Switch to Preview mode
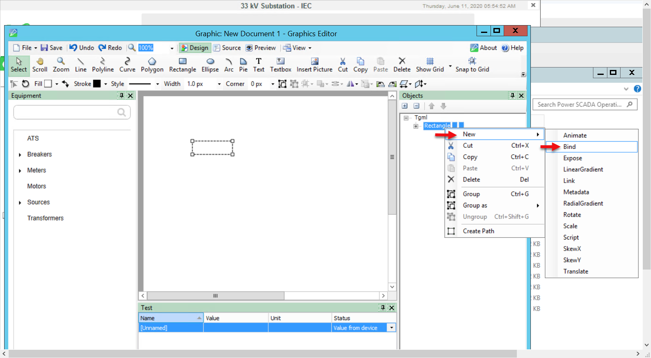Image resolution: width=651 pixels, height=358 pixels. [x=261, y=48]
